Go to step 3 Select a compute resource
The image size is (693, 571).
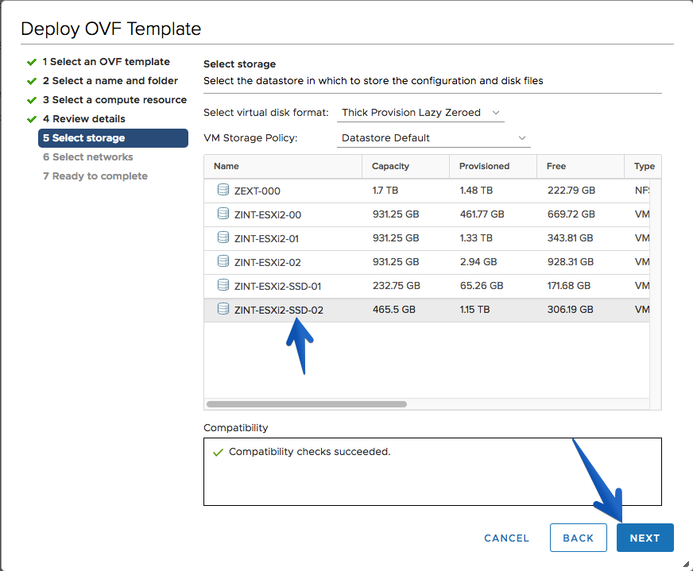[x=114, y=100]
